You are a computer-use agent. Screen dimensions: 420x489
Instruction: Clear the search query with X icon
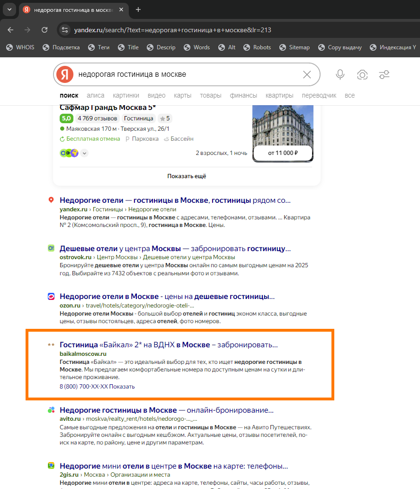point(307,74)
